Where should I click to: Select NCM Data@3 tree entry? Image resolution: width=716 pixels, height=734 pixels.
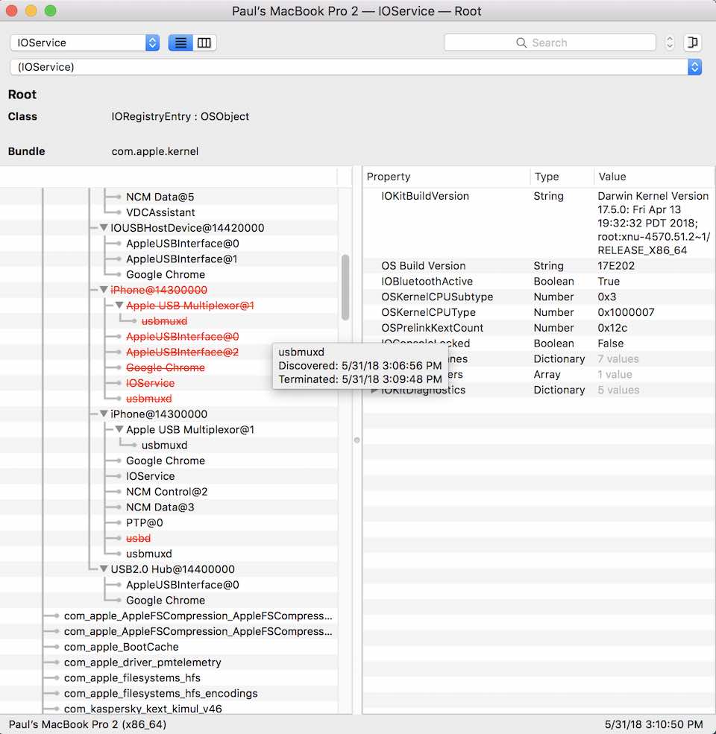(x=160, y=507)
